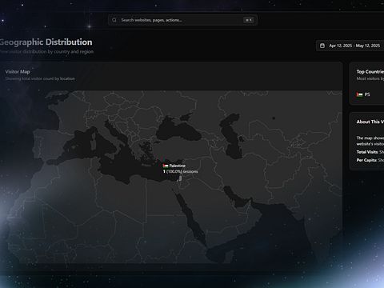
Task: Focus the Search websites, pages, actions field
Action: pyautogui.click(x=182, y=20)
